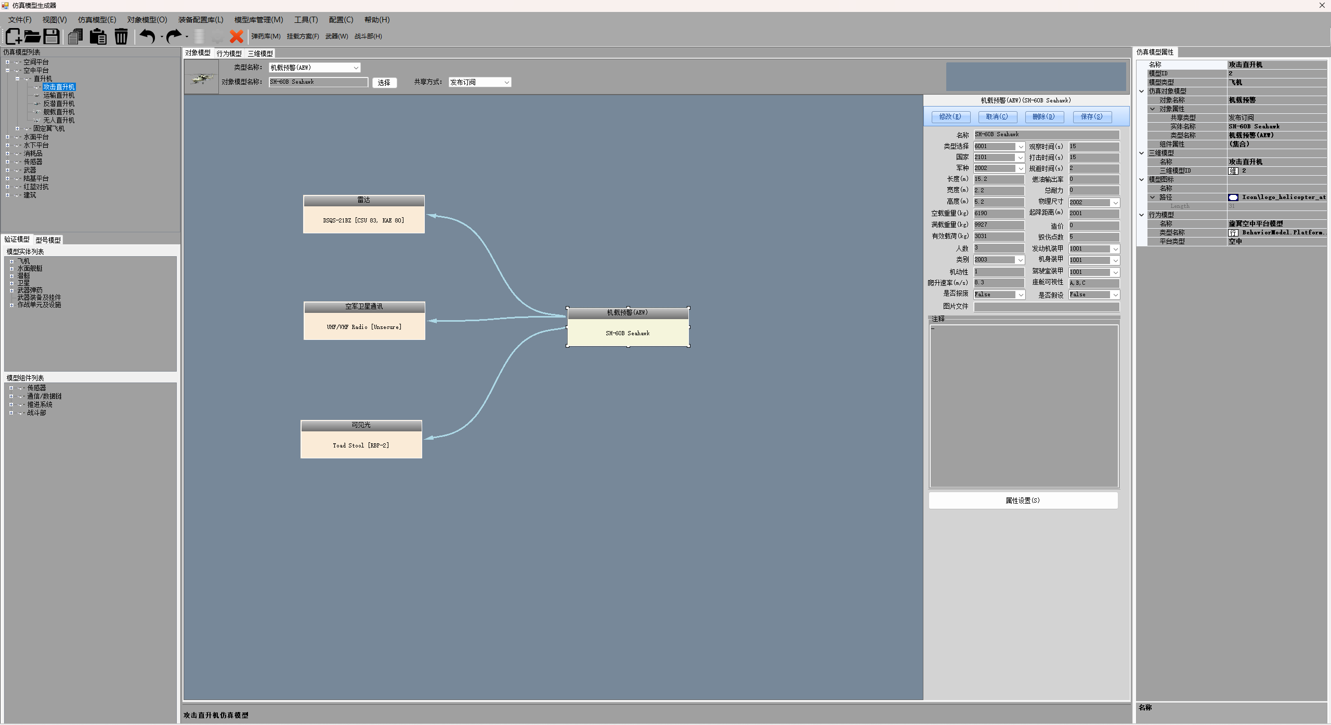Open the undo history dropdown arrow

coord(162,37)
